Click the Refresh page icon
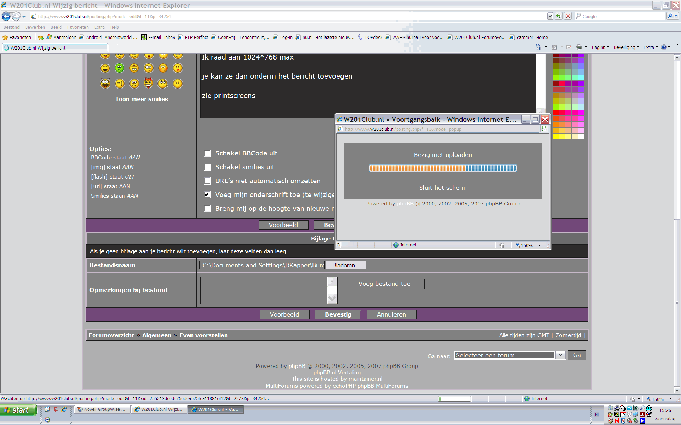This screenshot has width=681, height=425. pos(559,16)
